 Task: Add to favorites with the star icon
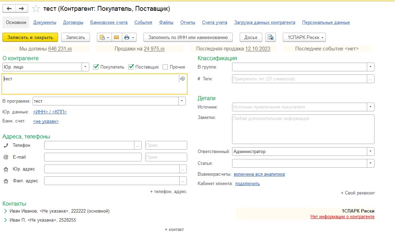coord(36,9)
